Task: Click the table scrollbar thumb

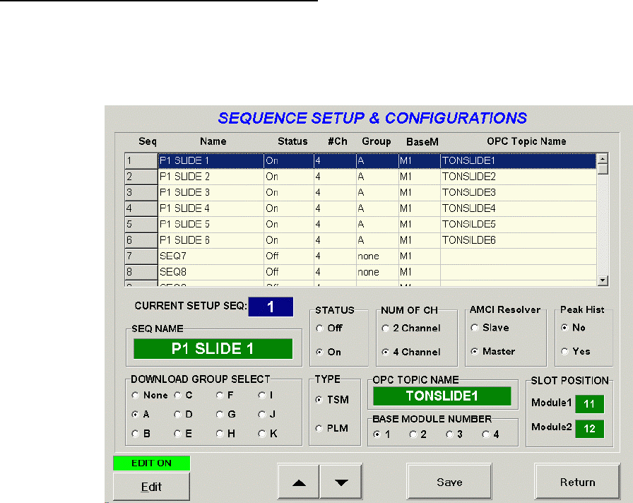Action: click(603, 169)
